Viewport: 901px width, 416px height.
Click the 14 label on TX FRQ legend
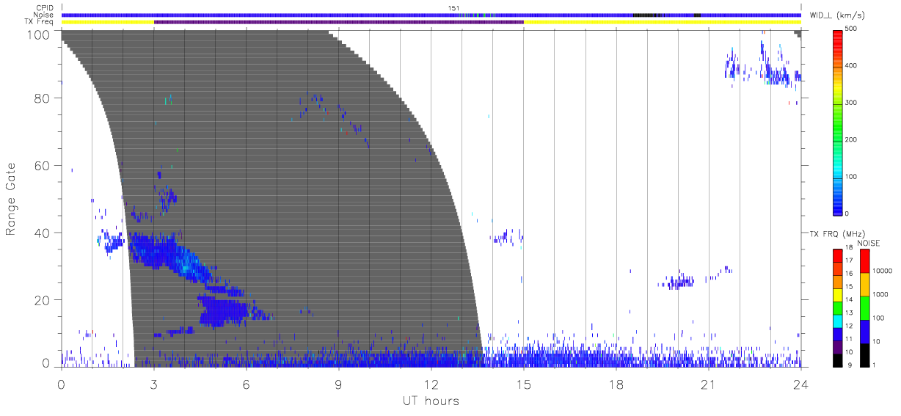847,299
